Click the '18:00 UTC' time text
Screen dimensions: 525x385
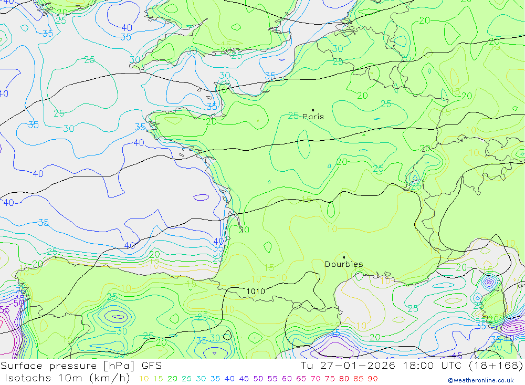tap(432, 366)
